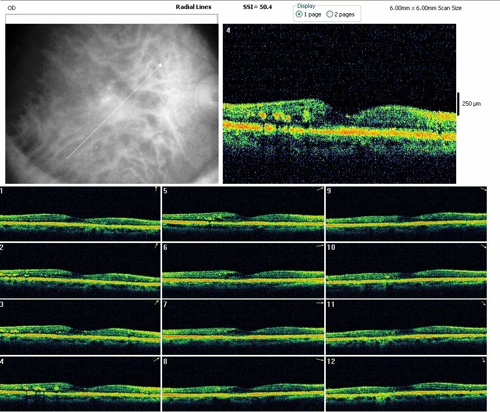Viewport: 500px width, 412px height.
Task: Click scan direction arrow in thumbnail 1
Action: [x=156, y=189]
